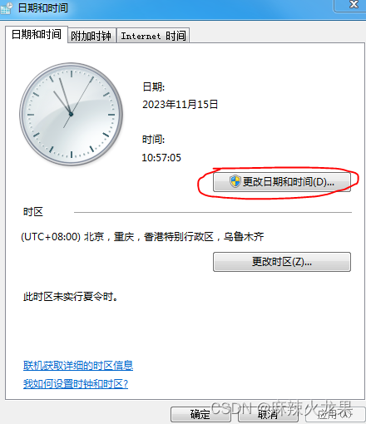Screen dimensions: 366x424
Task: Confirm with the 确定 button
Action: click(200, 415)
